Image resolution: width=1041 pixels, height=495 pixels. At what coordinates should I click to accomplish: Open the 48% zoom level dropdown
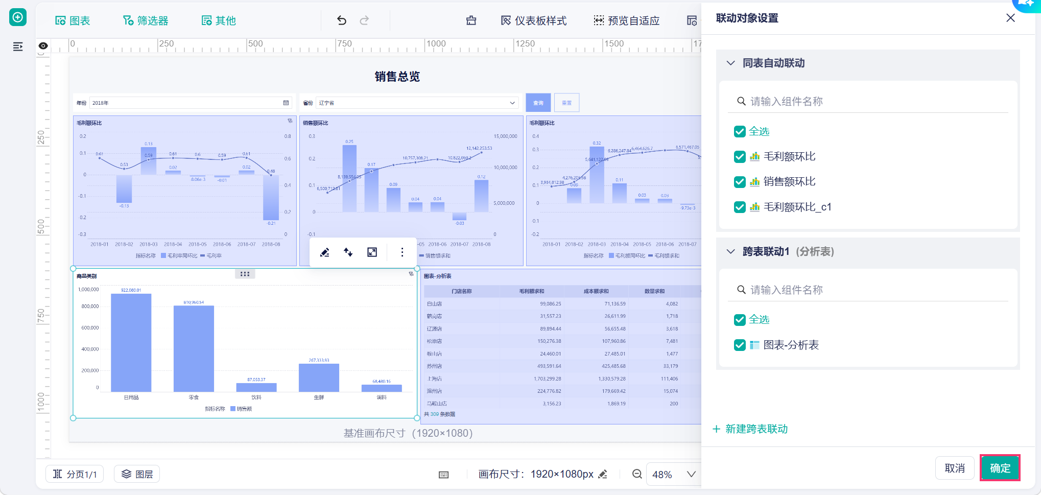[x=674, y=474]
